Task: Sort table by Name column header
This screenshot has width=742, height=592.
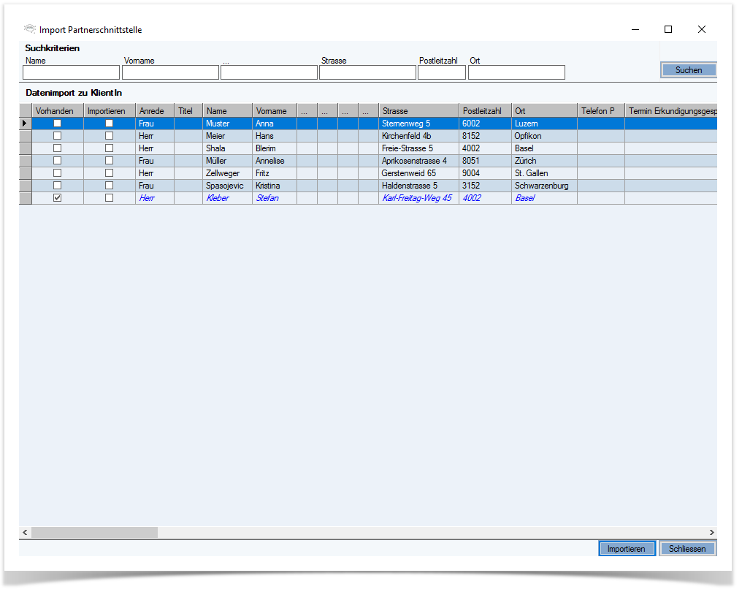Action: click(228, 111)
